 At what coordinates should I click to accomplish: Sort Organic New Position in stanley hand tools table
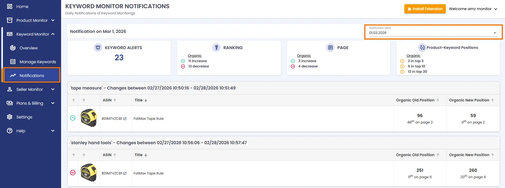tap(472, 155)
